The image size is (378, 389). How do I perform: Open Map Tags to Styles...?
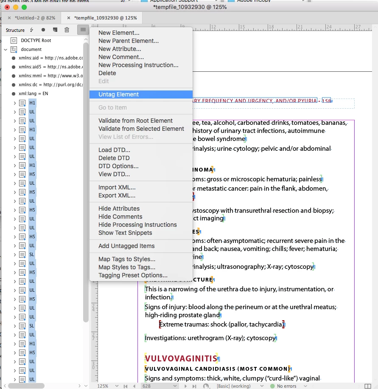point(127,259)
